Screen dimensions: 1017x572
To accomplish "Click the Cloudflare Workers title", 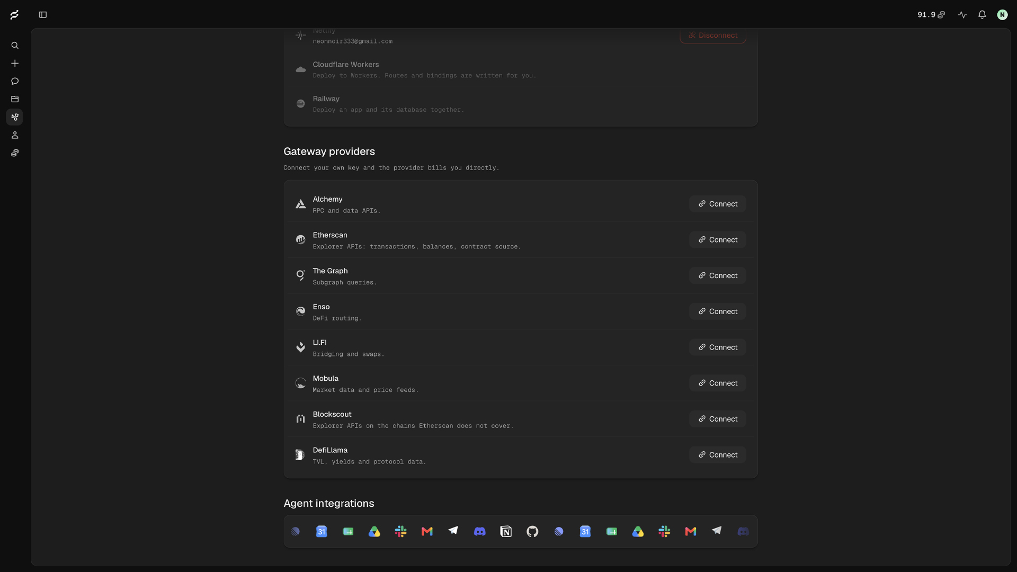I will click(x=346, y=65).
